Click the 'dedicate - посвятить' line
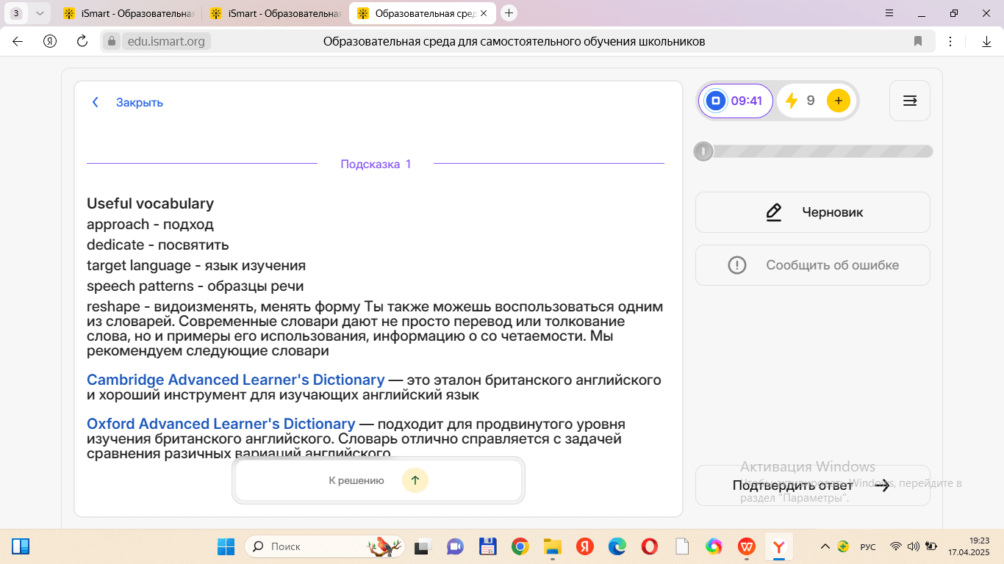1004x564 pixels. coord(158,245)
